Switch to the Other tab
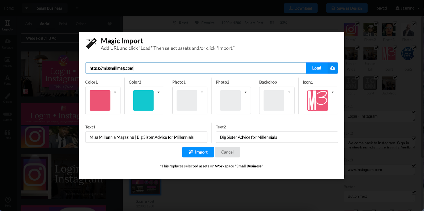Screen dimensions: 424x211 coord(81,24)
